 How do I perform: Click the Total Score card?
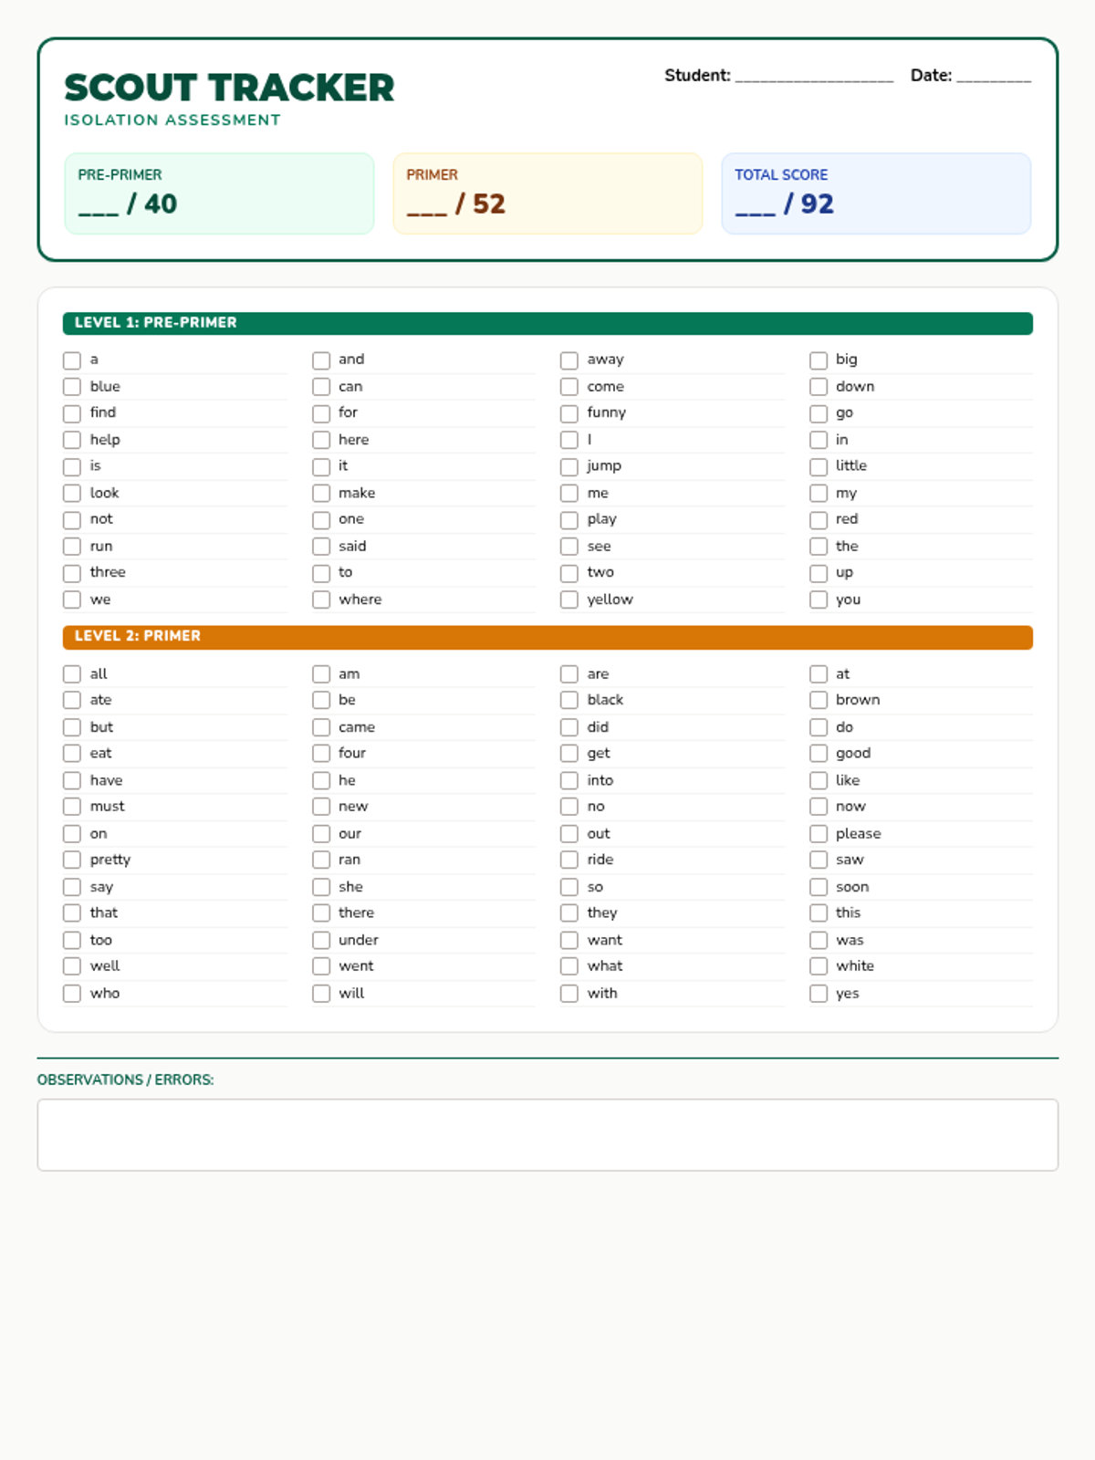click(876, 193)
